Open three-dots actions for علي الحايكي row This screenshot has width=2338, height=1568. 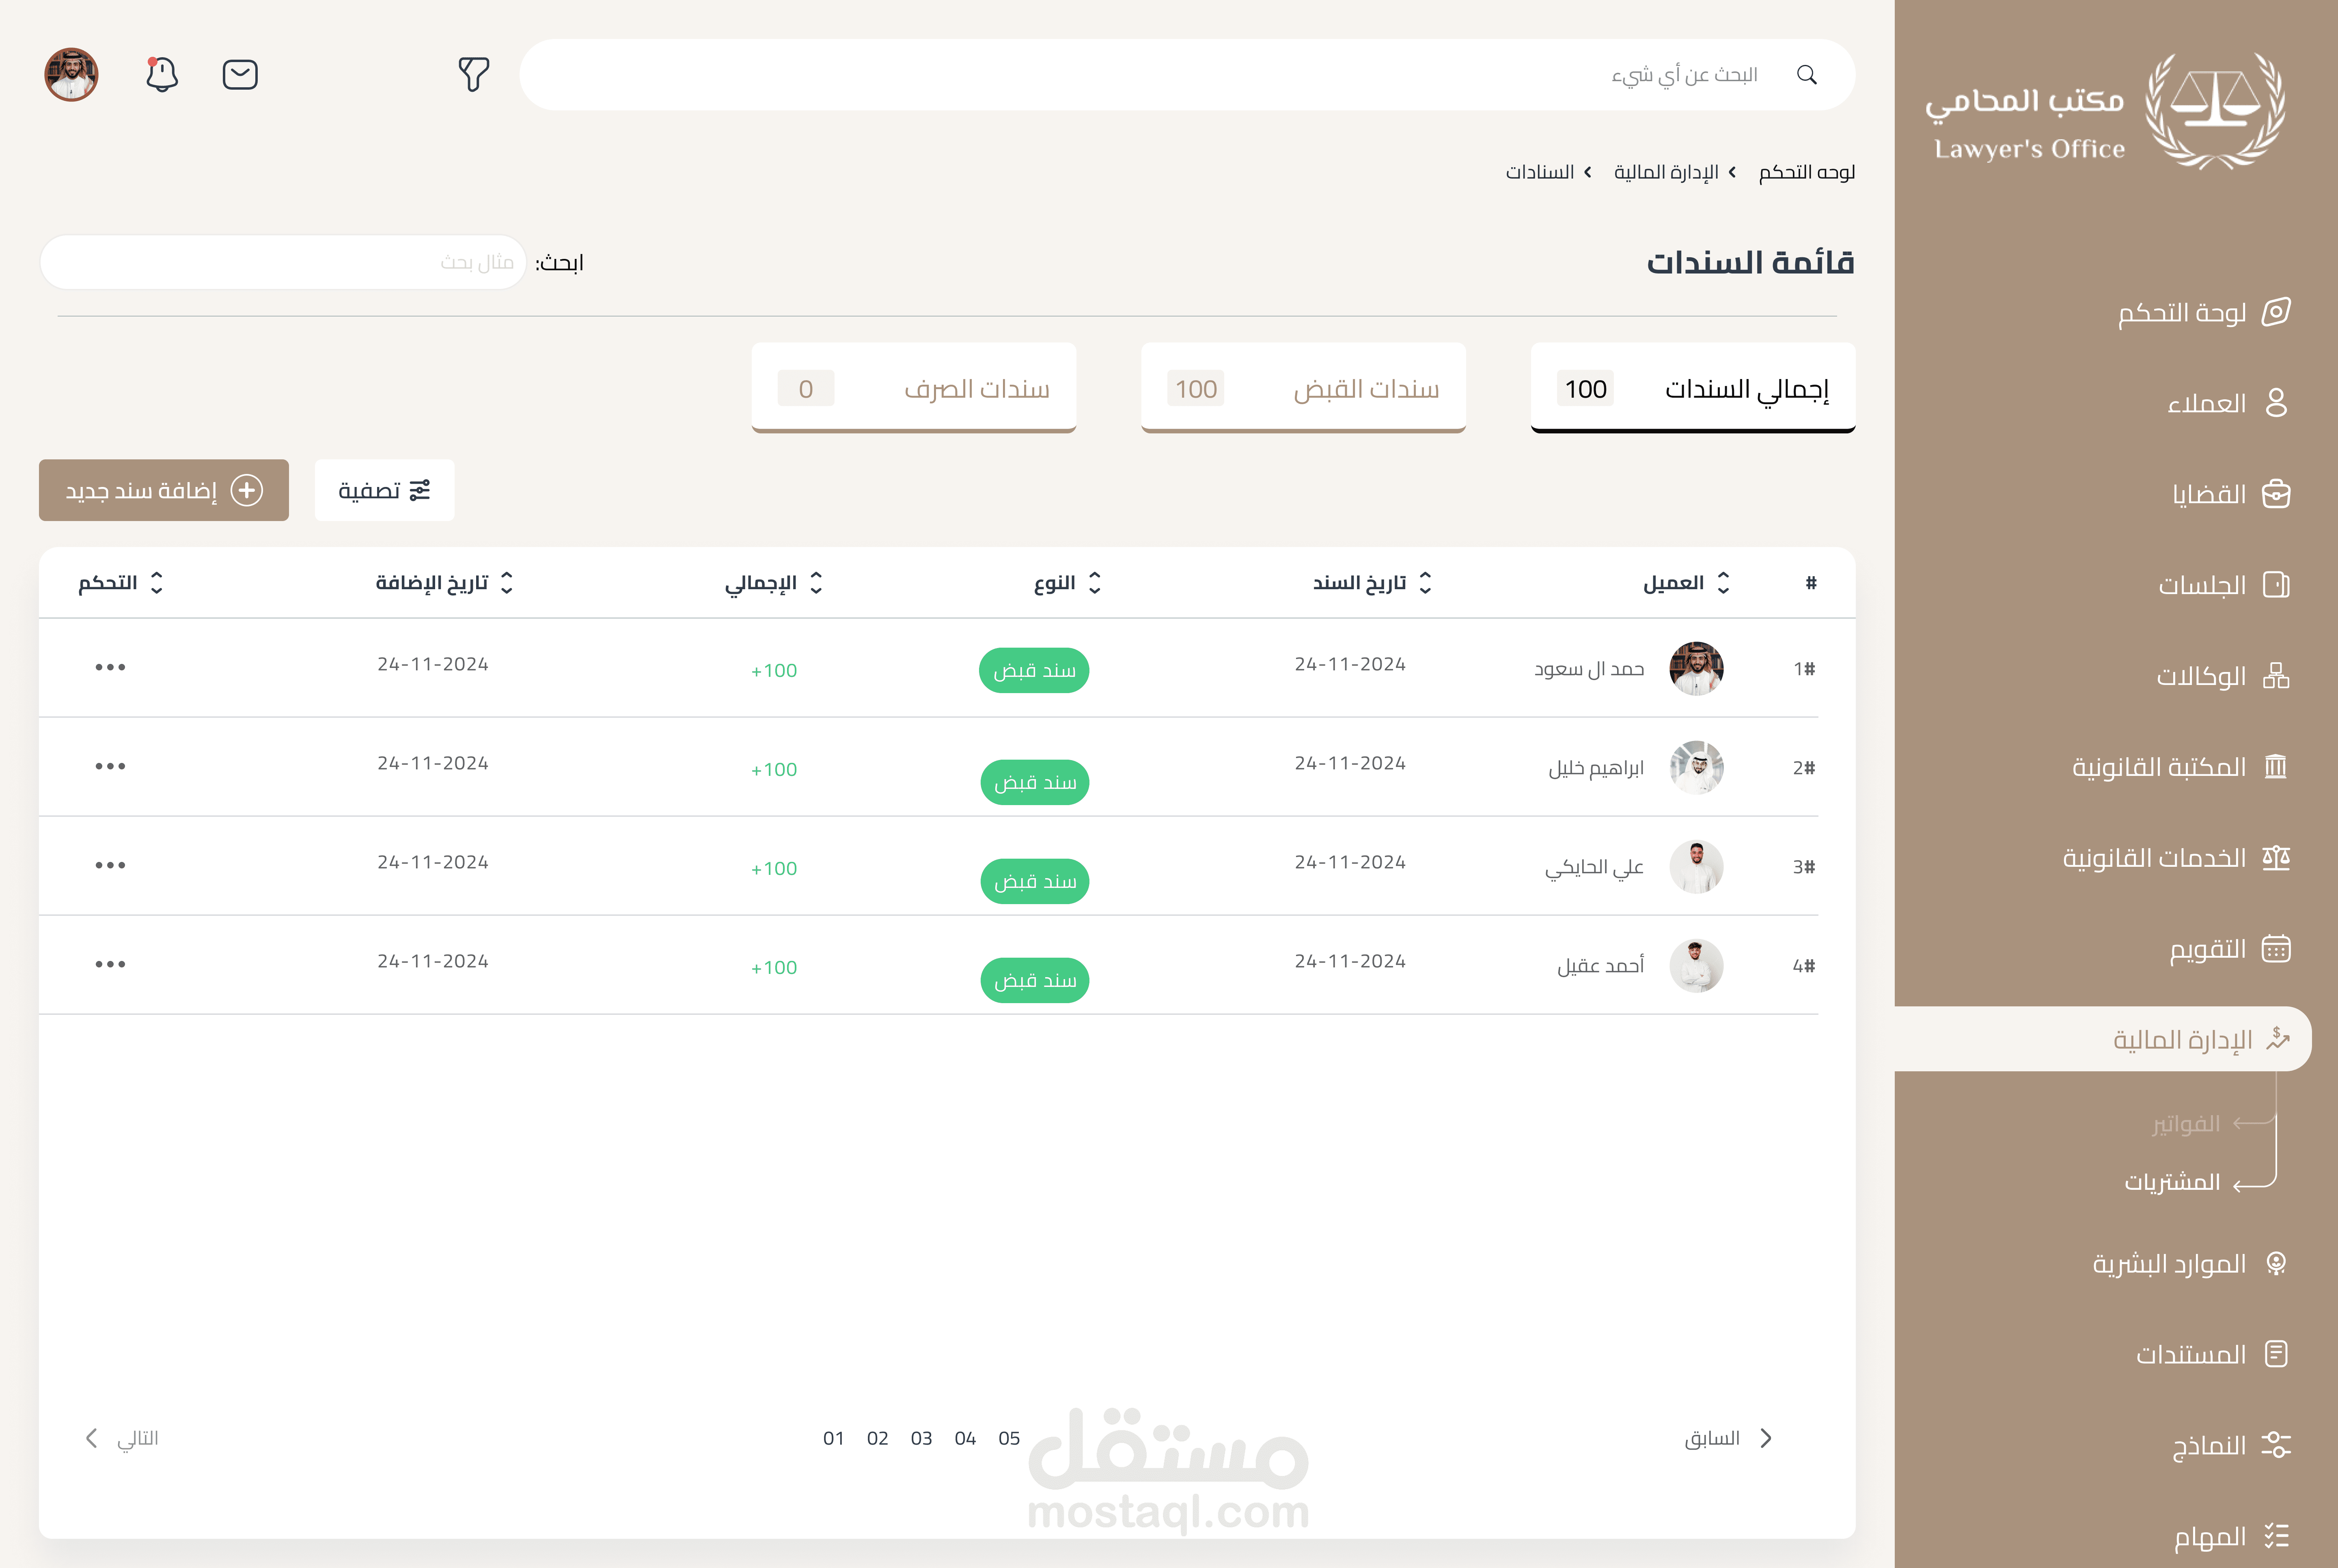110,865
